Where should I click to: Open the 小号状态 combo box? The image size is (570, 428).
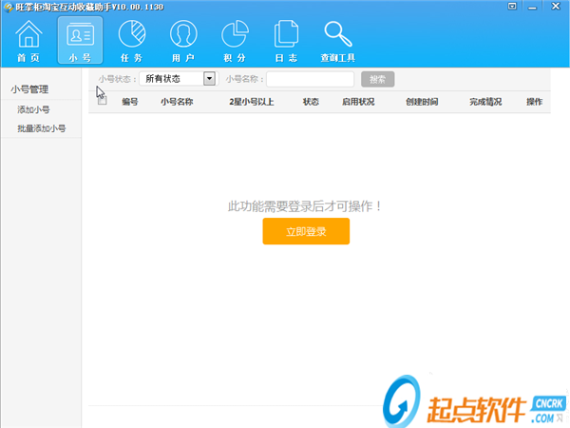tap(178, 79)
